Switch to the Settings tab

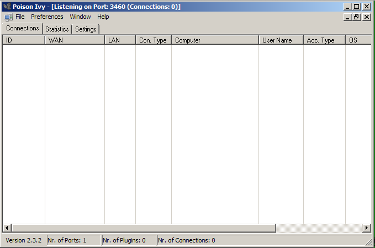(86, 29)
